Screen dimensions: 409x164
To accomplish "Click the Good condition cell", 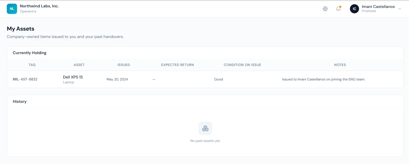I will (x=218, y=79).
